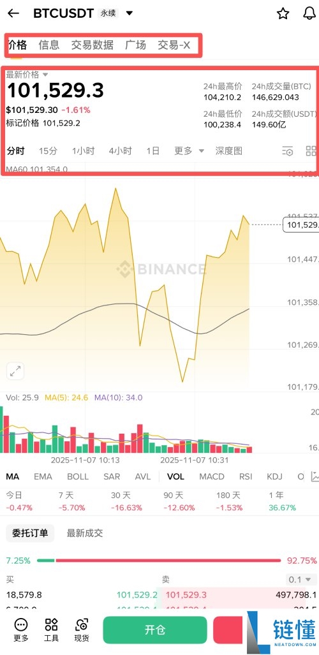Open the Tools grid icon
319x655 pixels.
point(52,630)
